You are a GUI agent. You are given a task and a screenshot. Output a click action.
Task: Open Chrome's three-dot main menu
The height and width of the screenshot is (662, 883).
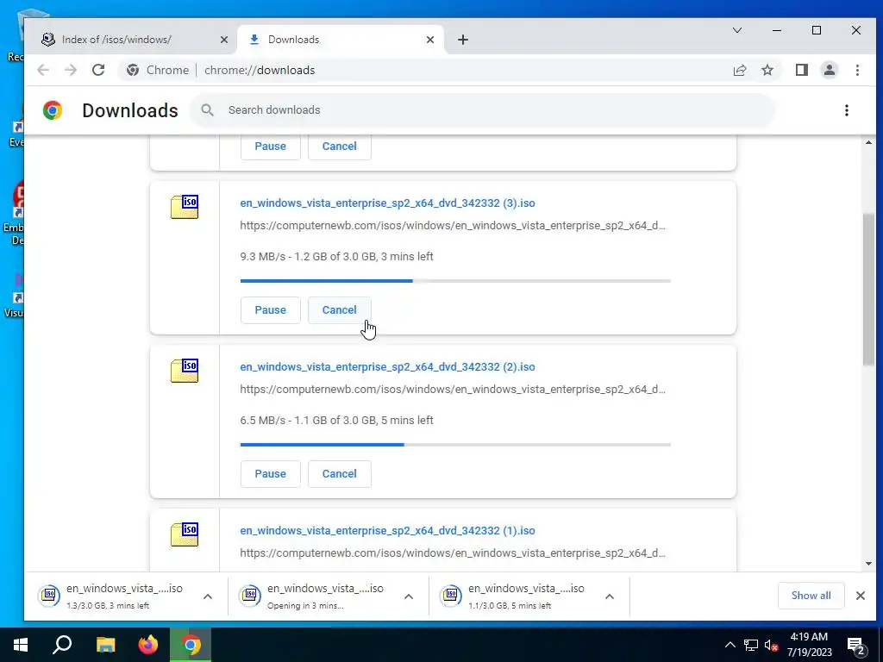click(857, 71)
